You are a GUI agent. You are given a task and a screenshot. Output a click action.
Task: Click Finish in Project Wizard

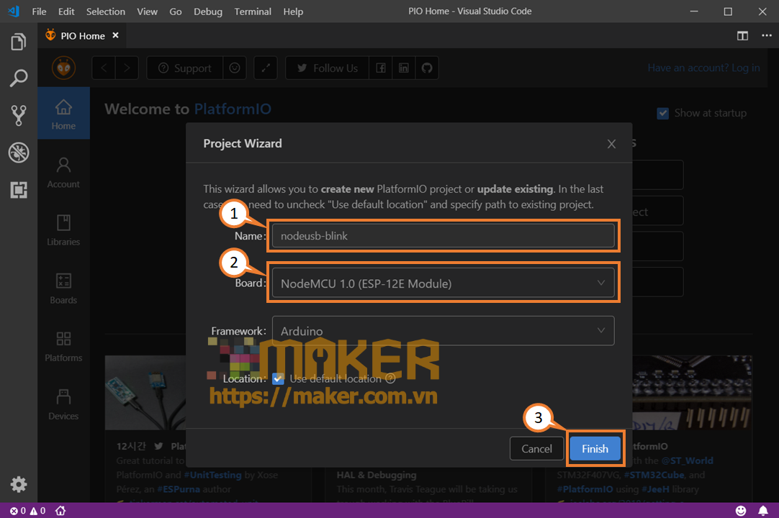(595, 448)
